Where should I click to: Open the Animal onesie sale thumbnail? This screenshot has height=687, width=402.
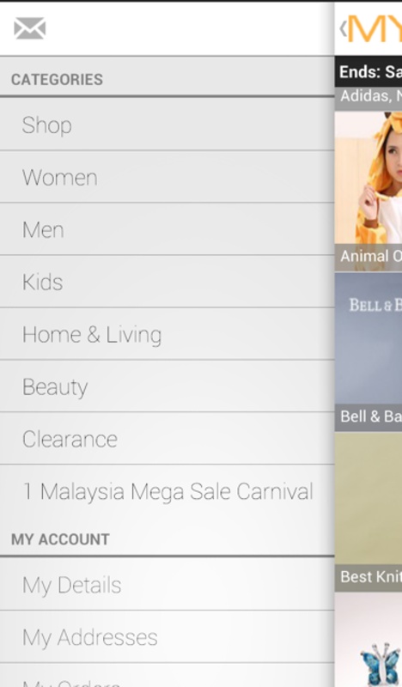368,191
